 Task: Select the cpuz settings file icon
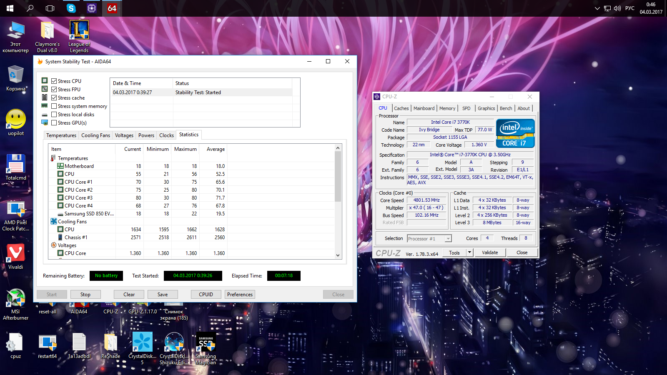(16, 346)
